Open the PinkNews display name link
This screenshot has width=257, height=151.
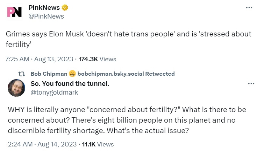[x=44, y=8]
